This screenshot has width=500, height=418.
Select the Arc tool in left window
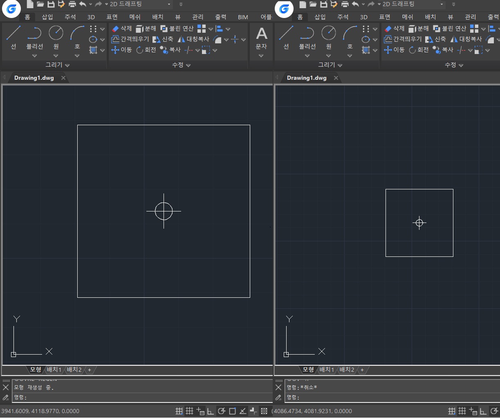pyautogui.click(x=77, y=37)
